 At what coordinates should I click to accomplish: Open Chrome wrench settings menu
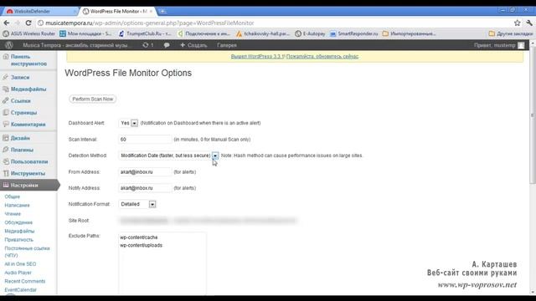click(x=529, y=23)
